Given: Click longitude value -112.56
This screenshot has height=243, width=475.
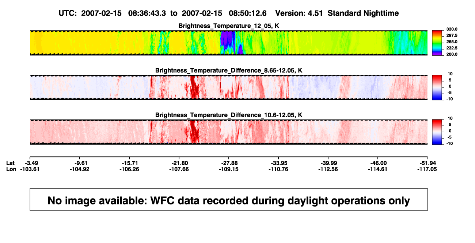Looking at the screenshot, I should [x=328, y=169].
